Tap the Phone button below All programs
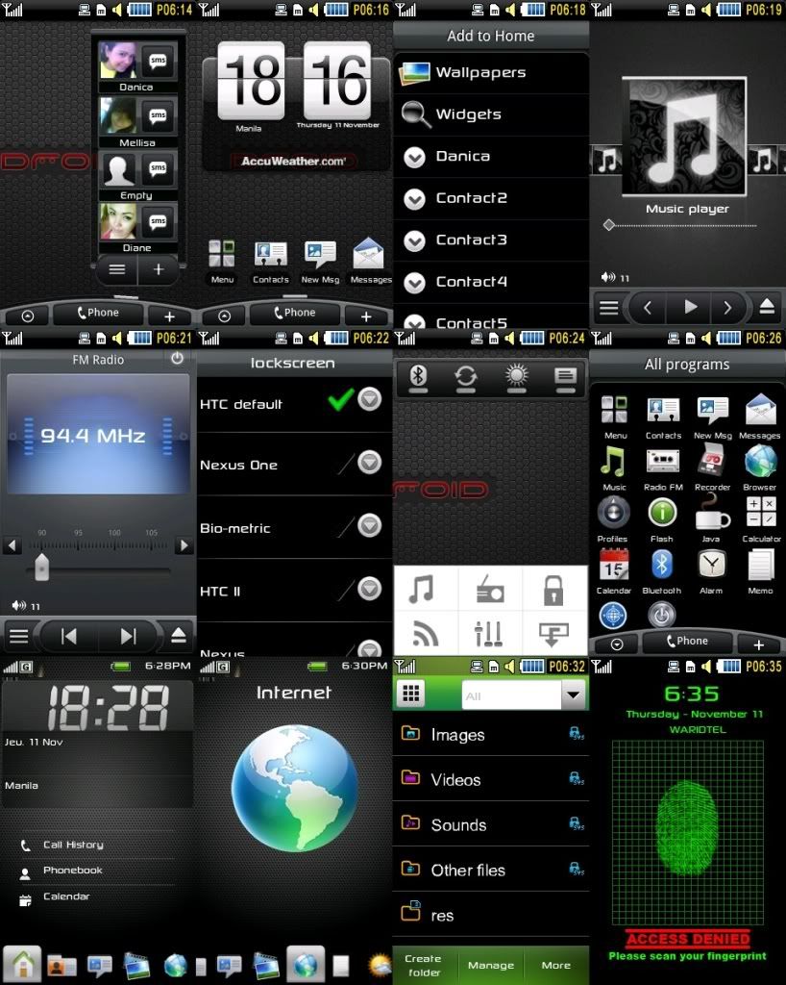786x985 pixels. (686, 642)
